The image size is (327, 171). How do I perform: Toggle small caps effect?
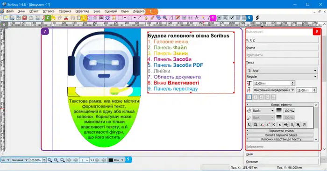[280, 124]
